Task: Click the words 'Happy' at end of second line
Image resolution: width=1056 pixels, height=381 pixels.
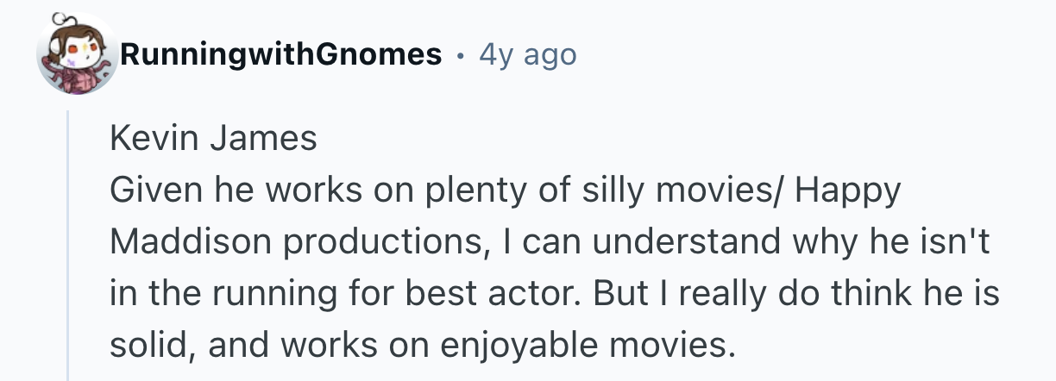Action: (x=847, y=190)
